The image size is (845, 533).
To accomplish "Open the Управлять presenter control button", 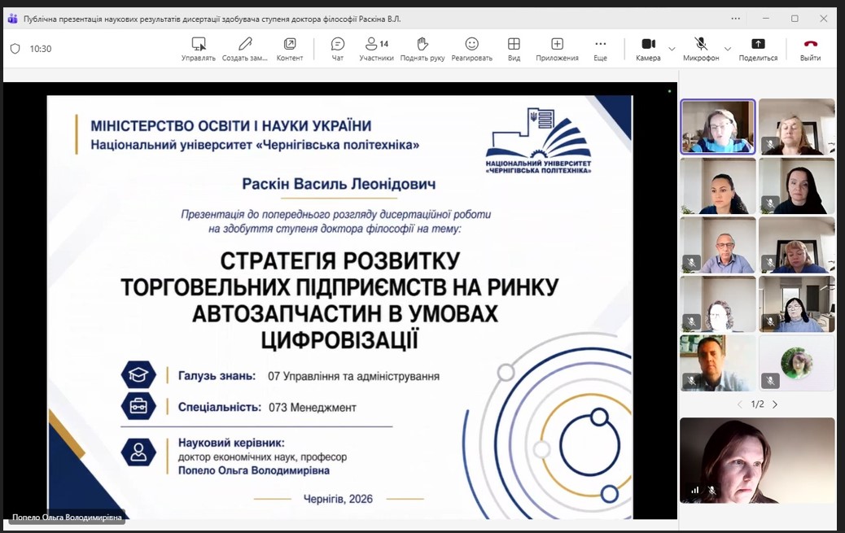I will [x=199, y=49].
